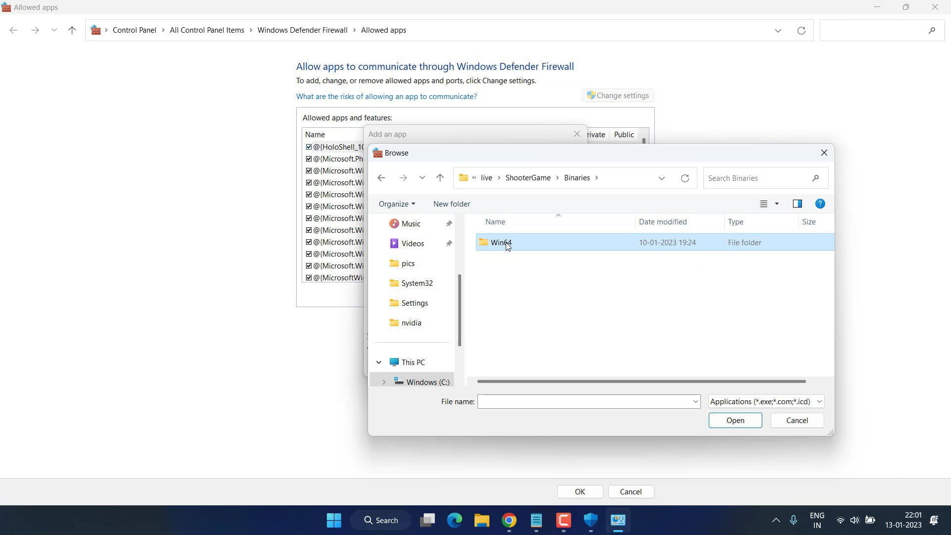Image resolution: width=951 pixels, height=535 pixels.
Task: Toggle the preview pane
Action: 797,204
